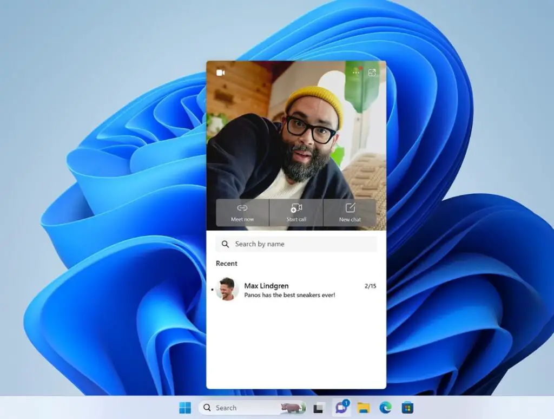
Task: Click the Meet now link icon
Action: pyautogui.click(x=242, y=207)
